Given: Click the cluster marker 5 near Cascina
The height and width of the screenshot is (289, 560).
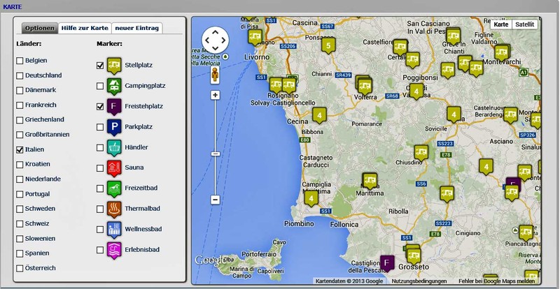Looking at the screenshot, I should [327, 46].
